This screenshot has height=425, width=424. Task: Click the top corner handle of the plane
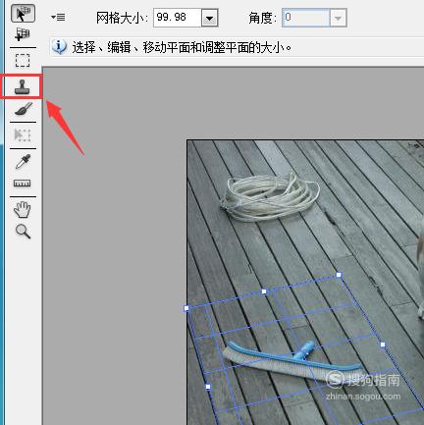(339, 275)
